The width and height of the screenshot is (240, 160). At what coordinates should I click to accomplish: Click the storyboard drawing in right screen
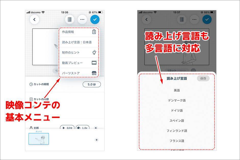[177, 47]
